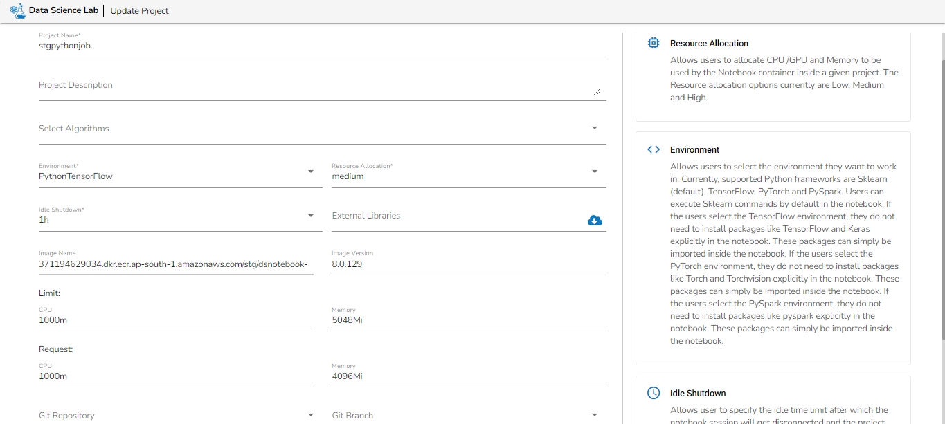Open the Resource Allocation dropdown set to medium

coord(595,172)
